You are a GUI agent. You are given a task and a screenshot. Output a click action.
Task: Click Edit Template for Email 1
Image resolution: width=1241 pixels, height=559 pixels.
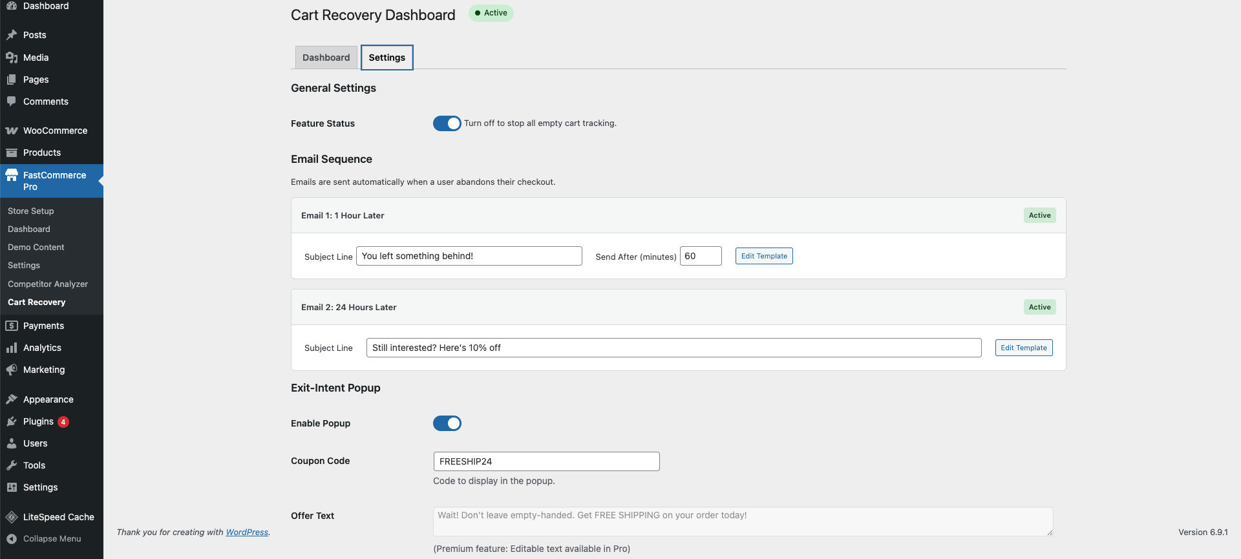click(x=764, y=256)
